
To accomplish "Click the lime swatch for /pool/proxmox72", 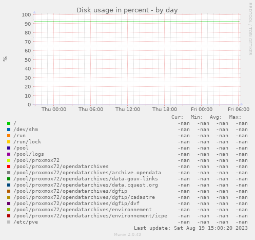I will 9,160.
